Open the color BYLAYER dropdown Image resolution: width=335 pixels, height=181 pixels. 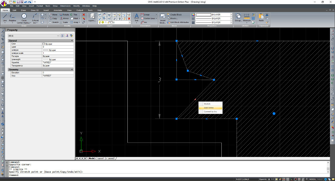pyautogui.click(x=231, y=15)
